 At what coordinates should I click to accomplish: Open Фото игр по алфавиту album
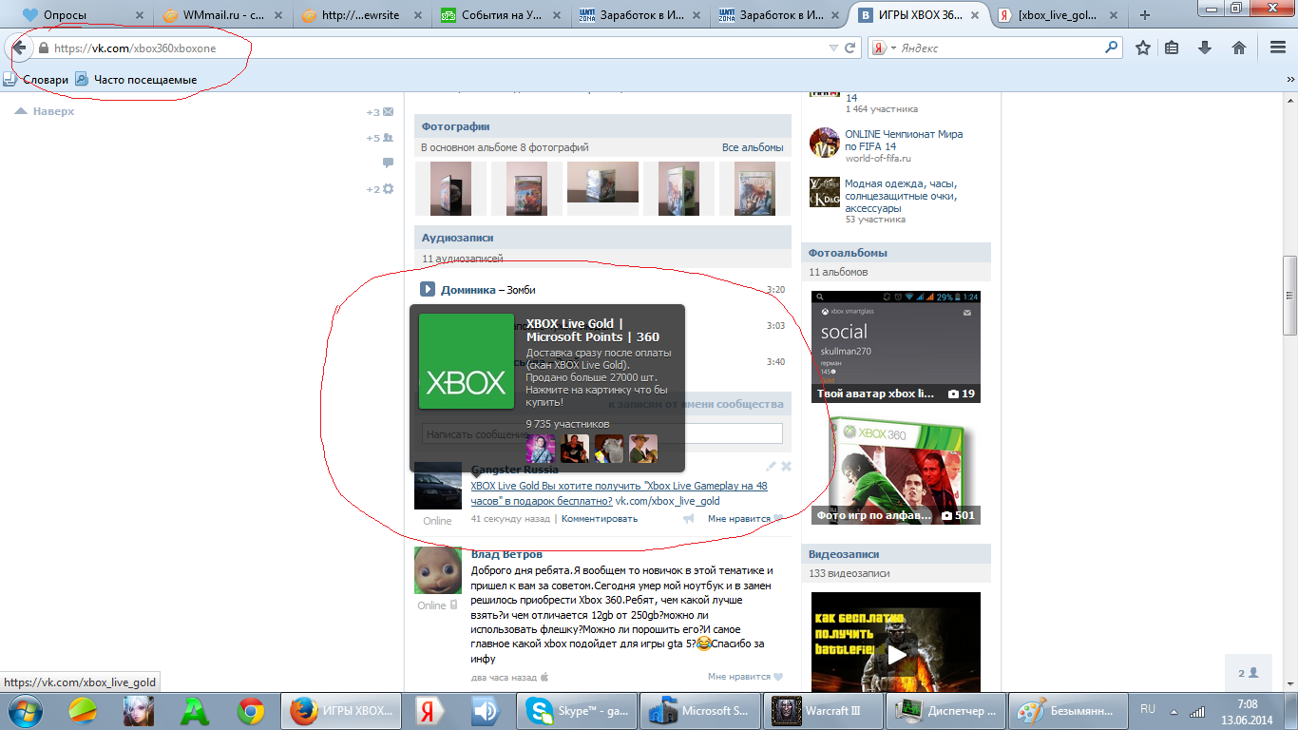(x=896, y=471)
